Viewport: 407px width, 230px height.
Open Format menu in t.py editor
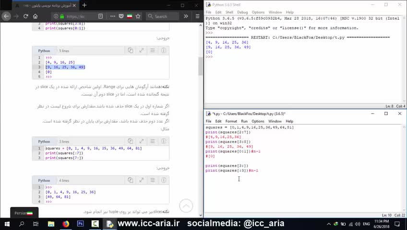click(x=231, y=121)
